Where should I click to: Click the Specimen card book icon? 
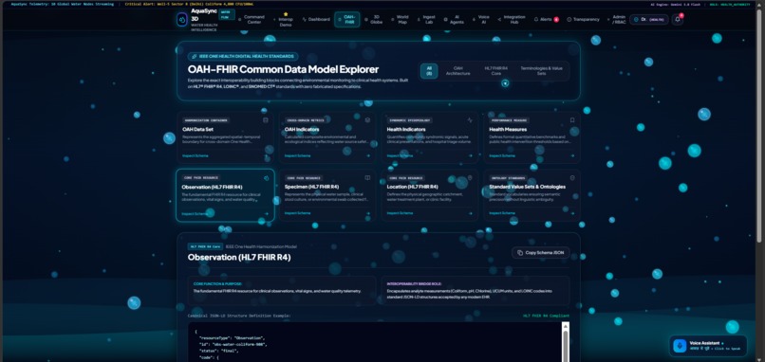click(x=367, y=178)
